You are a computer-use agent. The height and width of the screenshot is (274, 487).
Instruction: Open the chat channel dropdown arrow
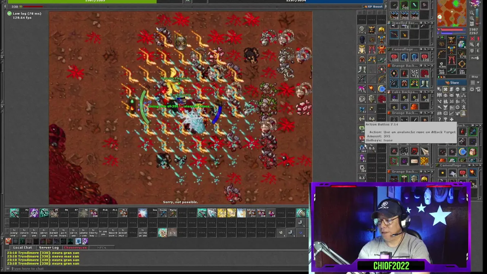(8, 269)
